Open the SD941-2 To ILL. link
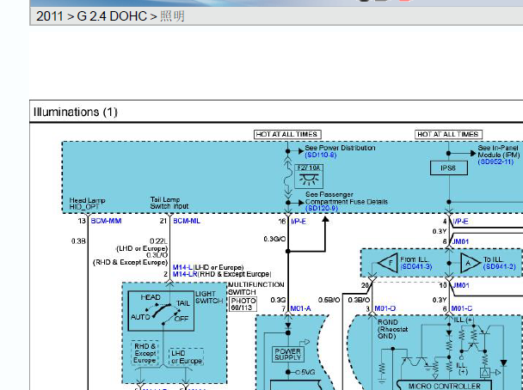Viewport: 523px width, 390px height. 499,266
